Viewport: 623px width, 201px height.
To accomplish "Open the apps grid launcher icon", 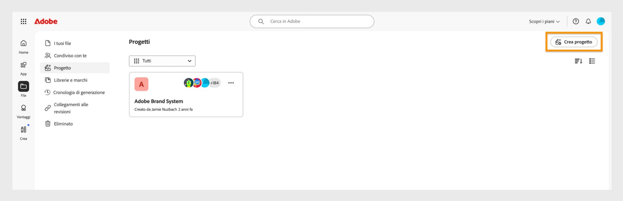I will tap(23, 21).
